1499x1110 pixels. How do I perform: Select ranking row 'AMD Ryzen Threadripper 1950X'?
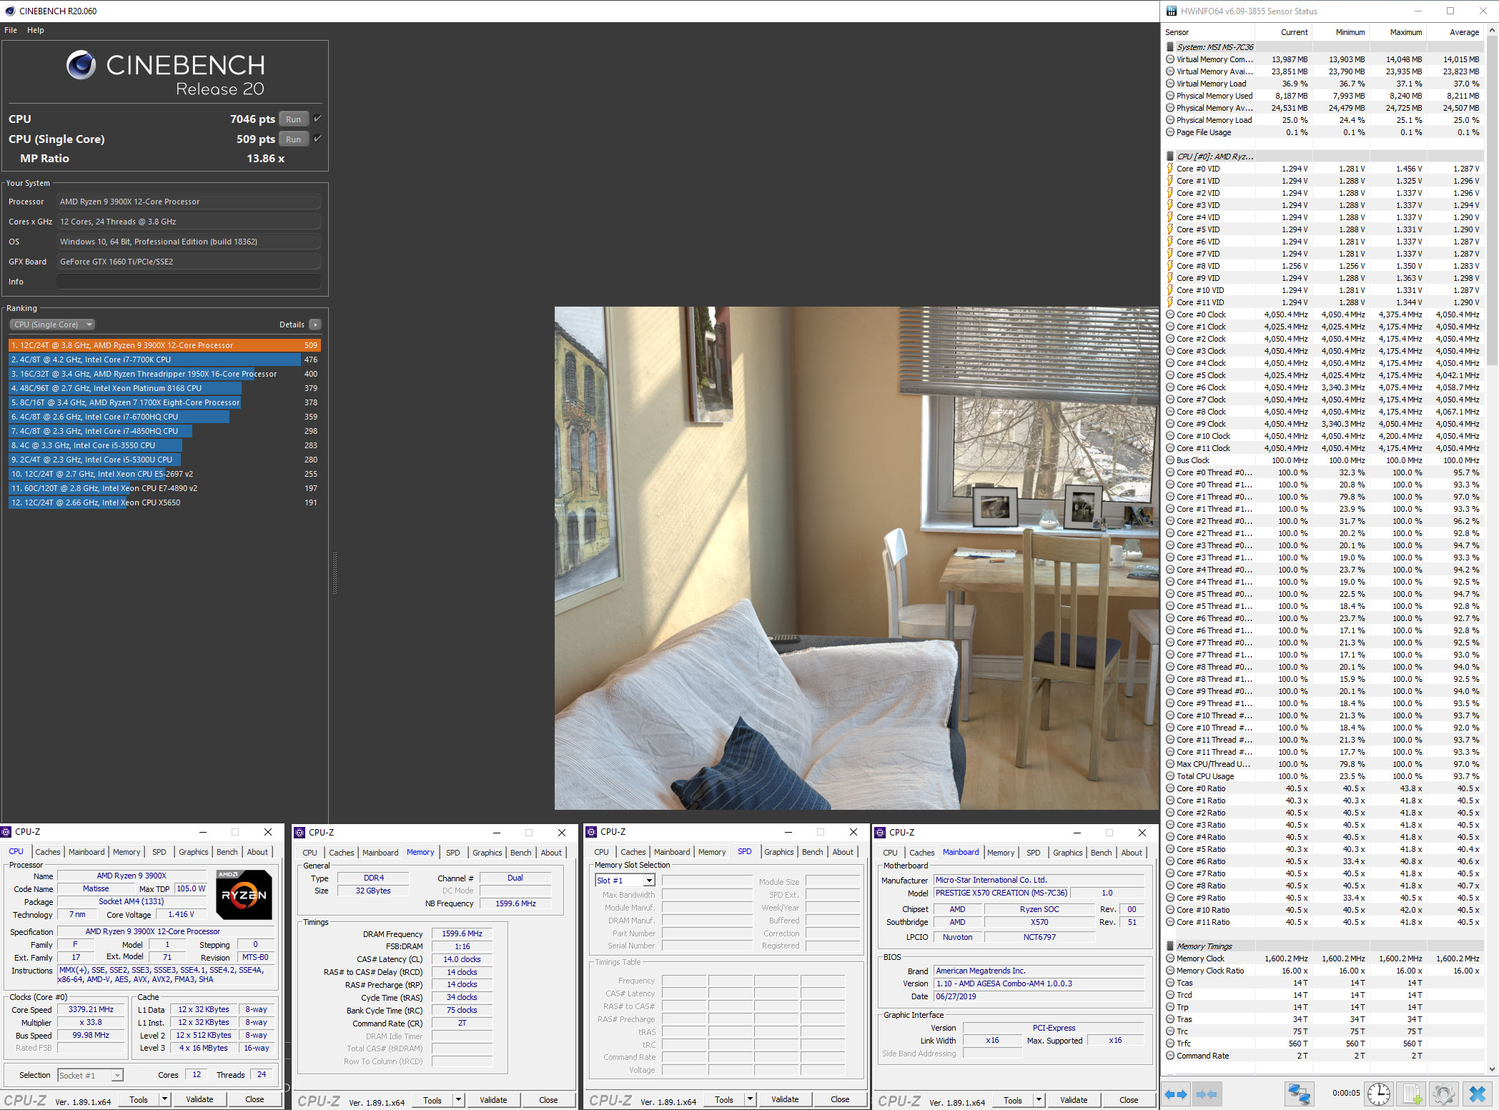pos(164,374)
